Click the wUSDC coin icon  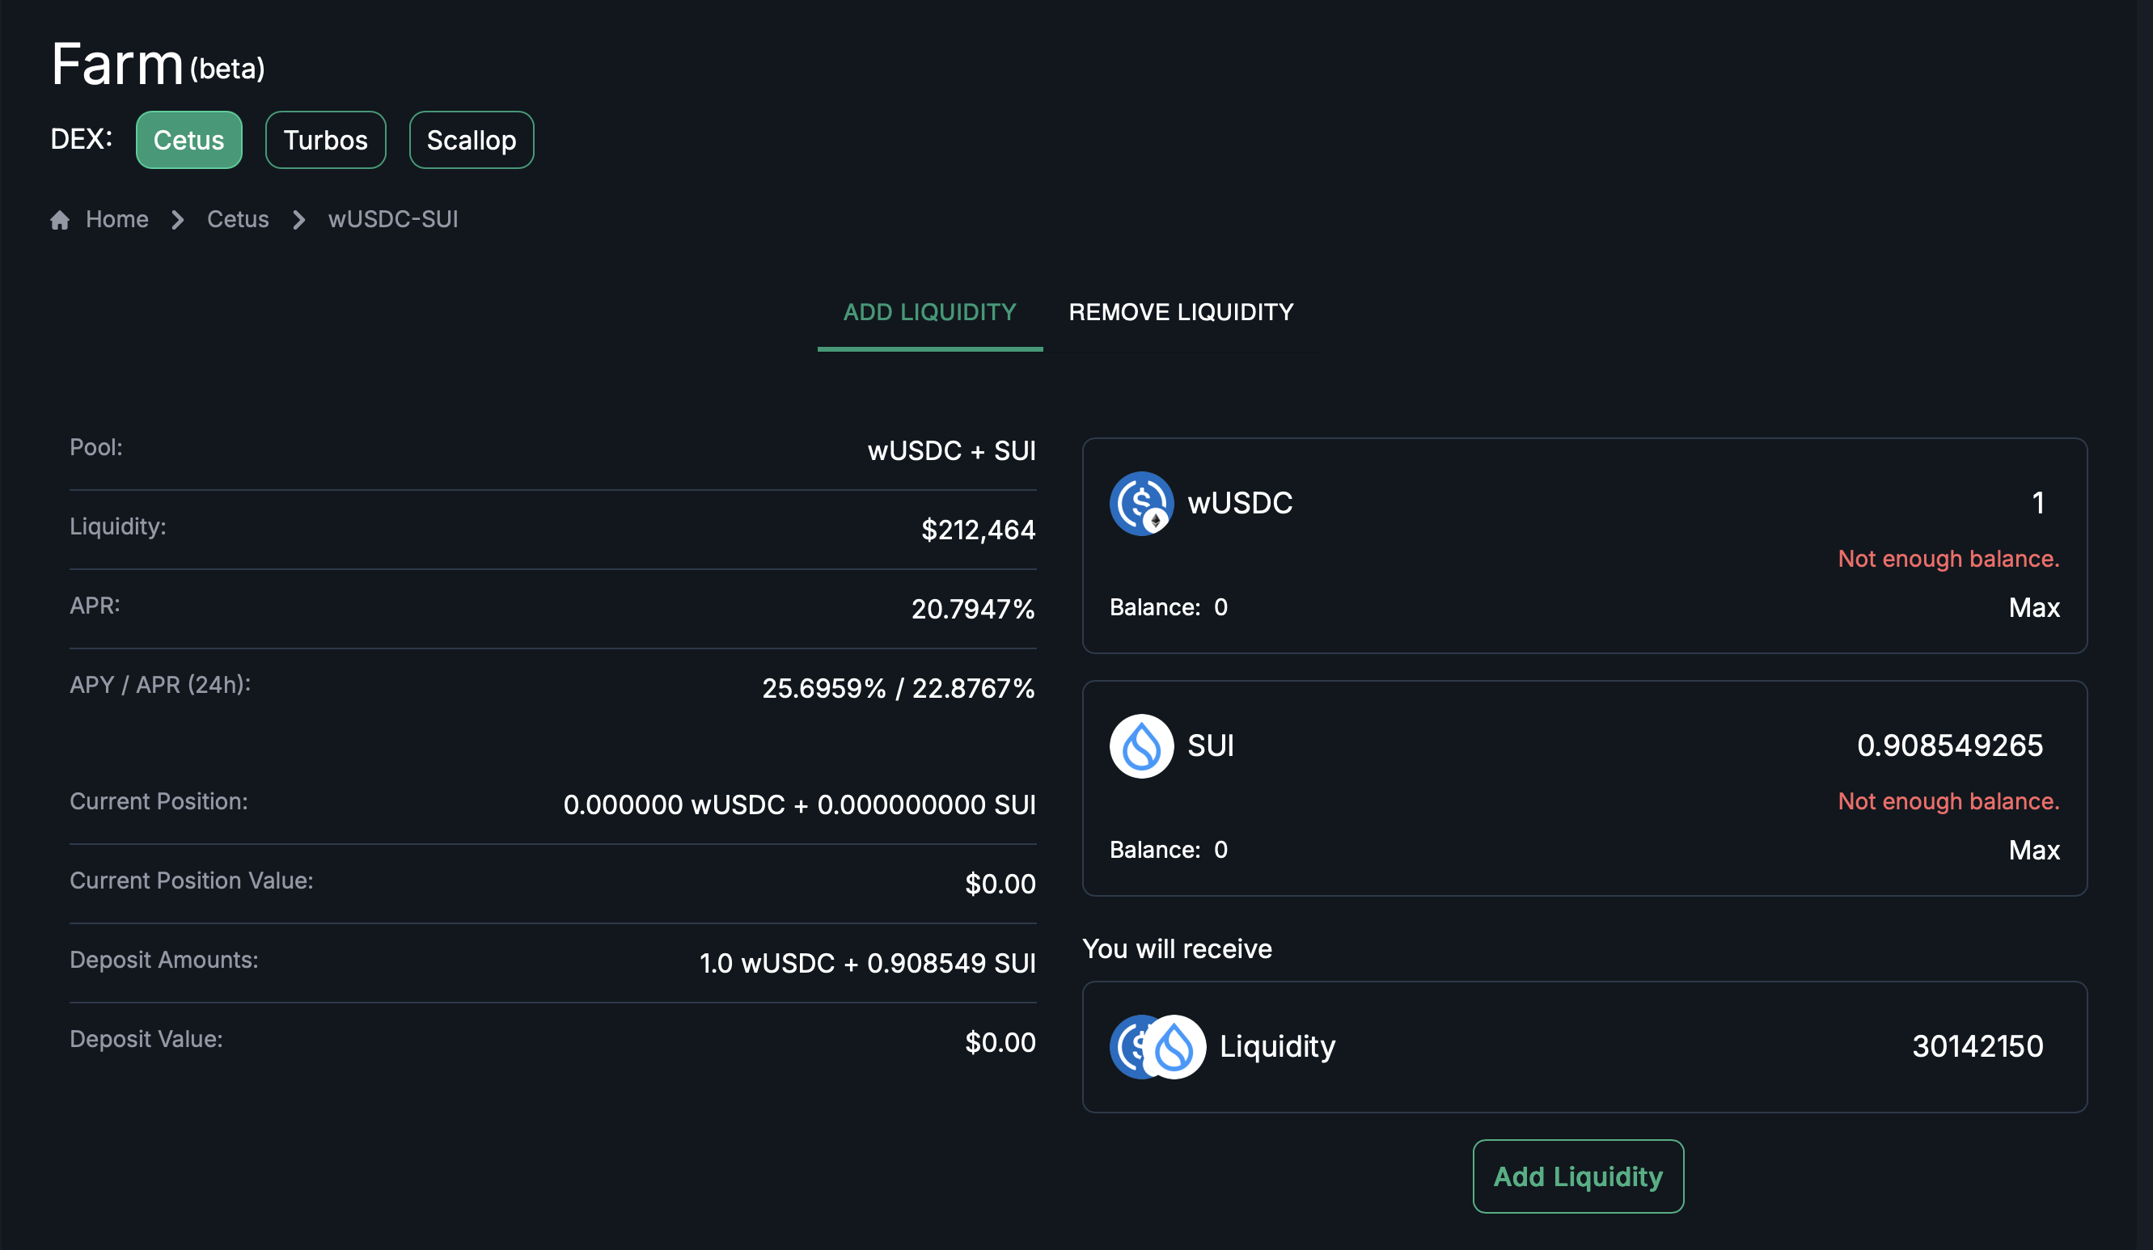tap(1141, 504)
